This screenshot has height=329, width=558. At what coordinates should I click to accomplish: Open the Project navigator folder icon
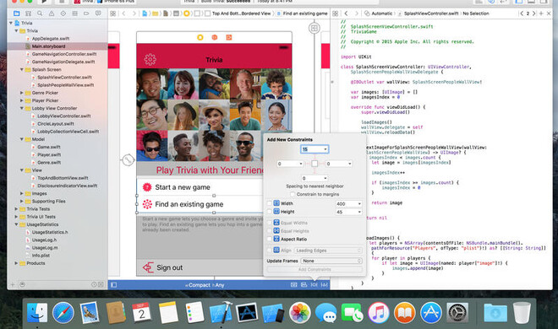pyautogui.click(x=16, y=13)
